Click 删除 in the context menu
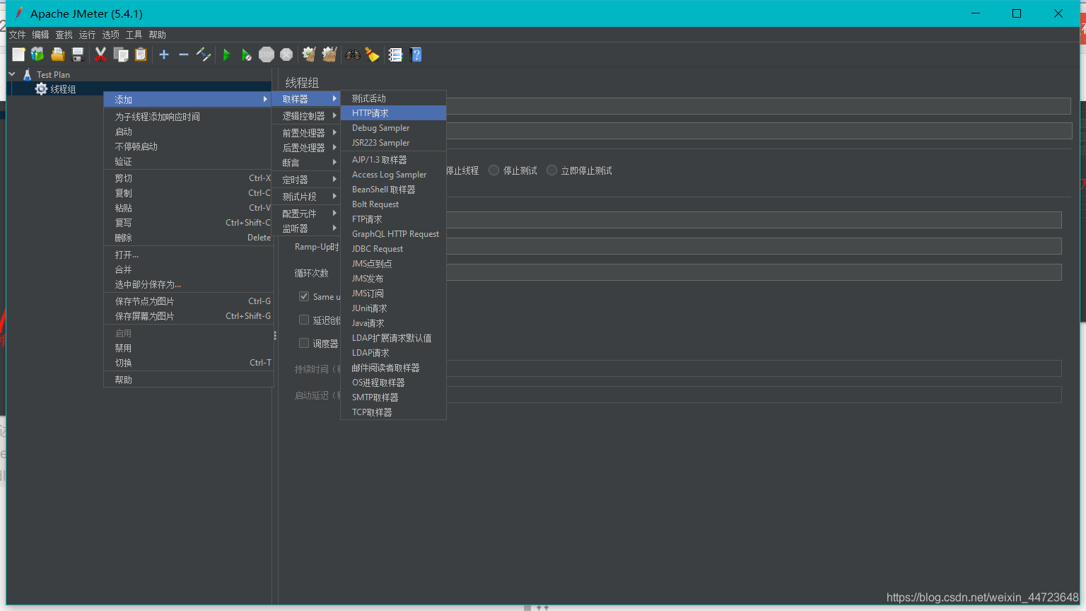The width and height of the screenshot is (1086, 611). point(187,238)
